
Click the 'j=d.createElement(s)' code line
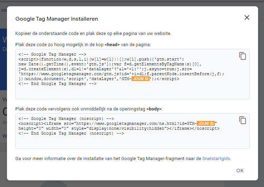pyautogui.click(x=105, y=69)
